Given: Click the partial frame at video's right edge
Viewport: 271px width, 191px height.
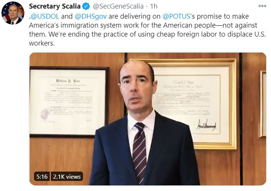Looking at the screenshot, I should coord(263,104).
